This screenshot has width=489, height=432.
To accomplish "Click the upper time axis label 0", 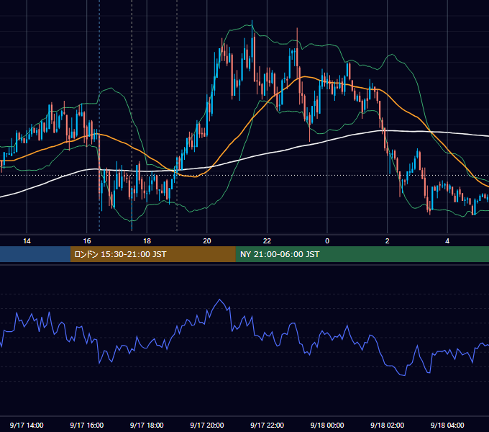I will pos(327,241).
